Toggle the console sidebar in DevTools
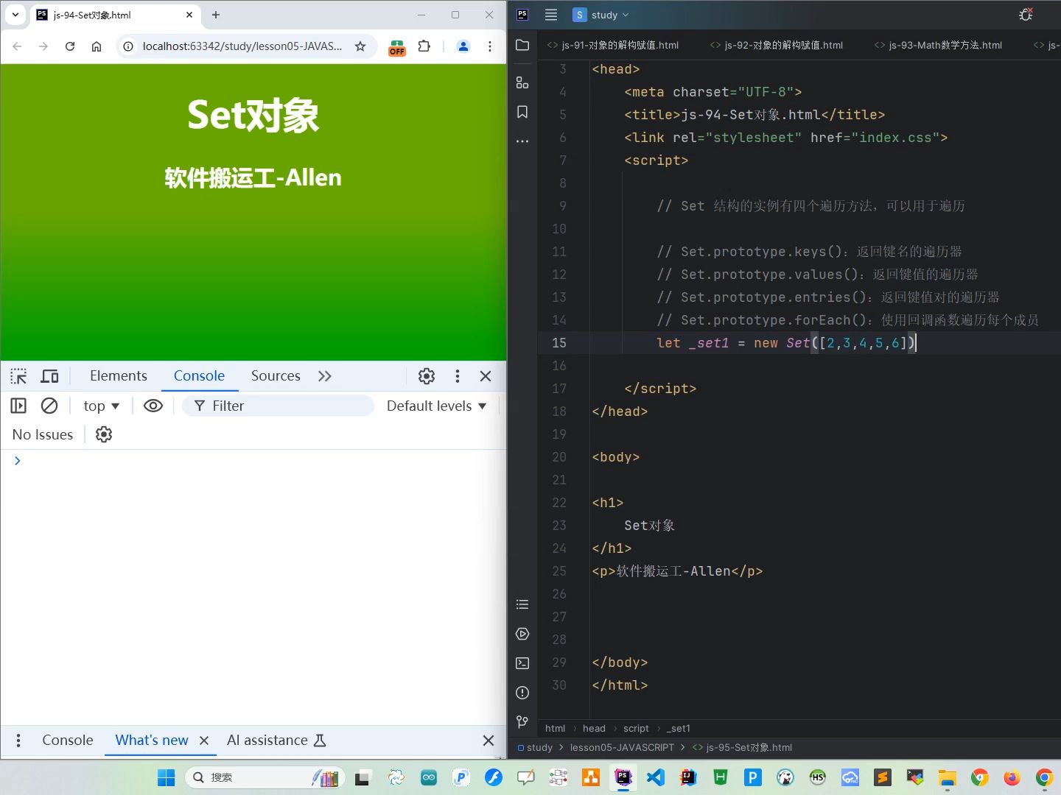 tap(18, 406)
